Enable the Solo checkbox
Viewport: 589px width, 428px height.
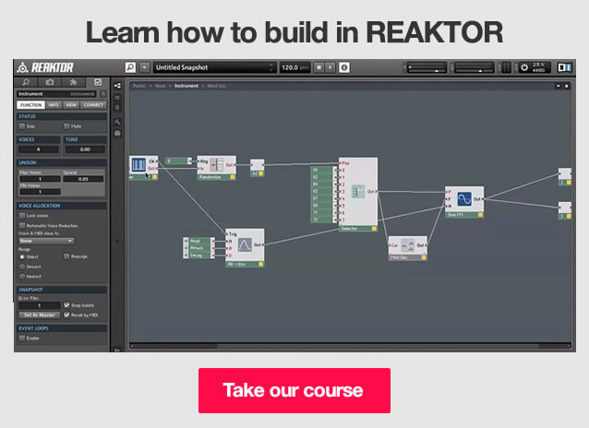tap(22, 126)
